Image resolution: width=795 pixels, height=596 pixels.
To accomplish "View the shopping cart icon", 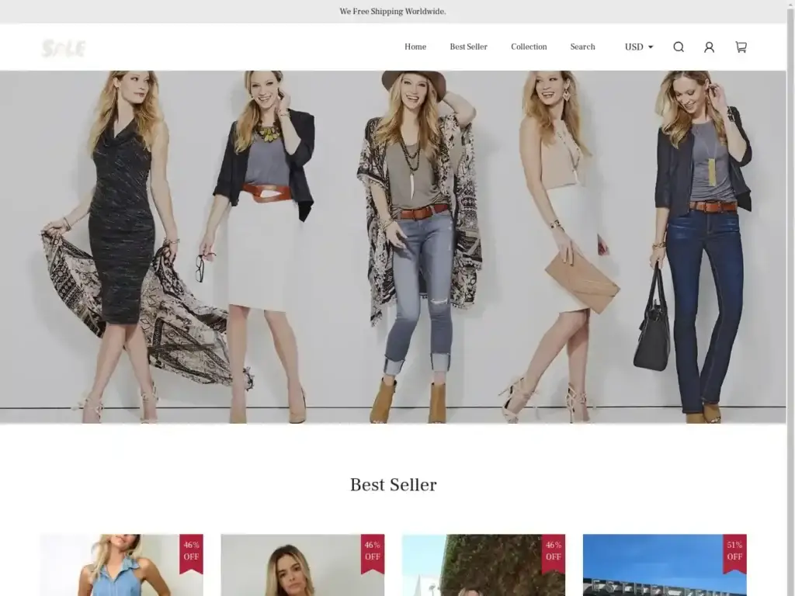I will pos(741,47).
